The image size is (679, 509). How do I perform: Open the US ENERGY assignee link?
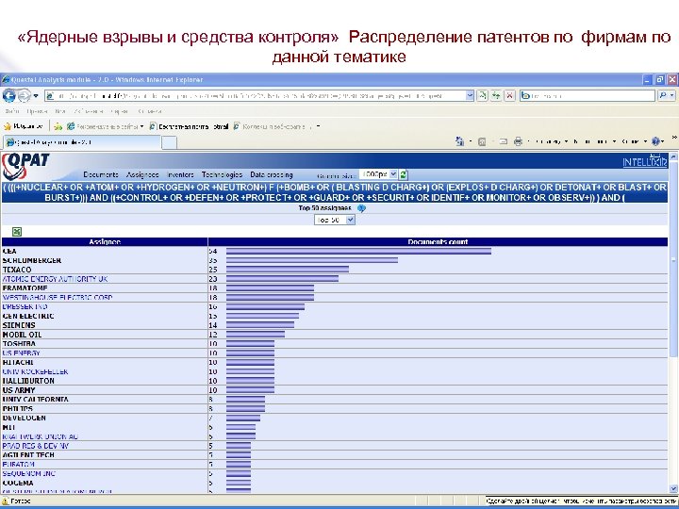(x=21, y=353)
